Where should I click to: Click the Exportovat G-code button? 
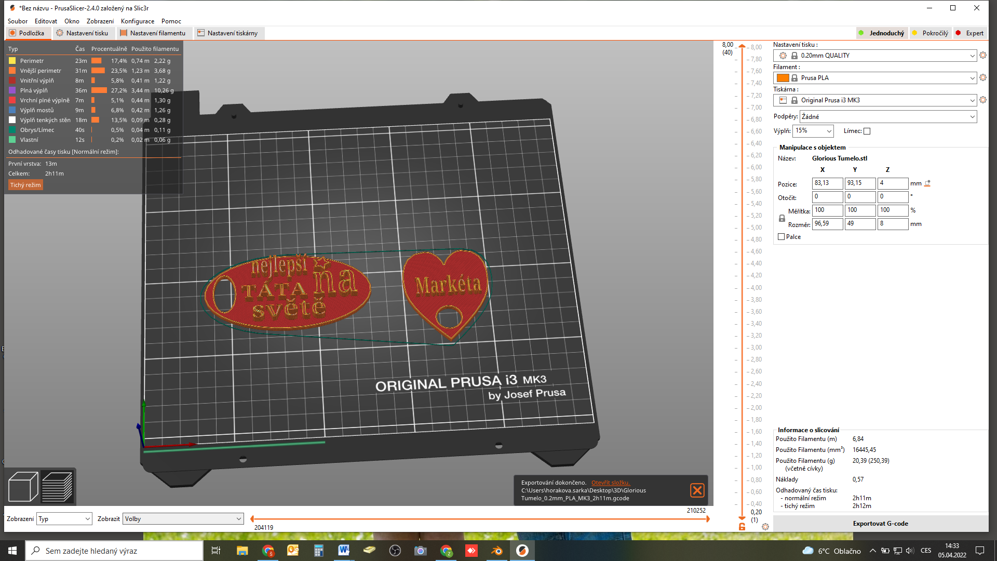pos(880,524)
